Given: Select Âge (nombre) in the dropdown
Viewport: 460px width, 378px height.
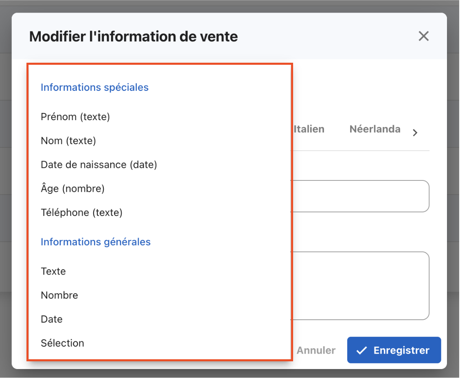Looking at the screenshot, I should pyautogui.click(x=73, y=189).
